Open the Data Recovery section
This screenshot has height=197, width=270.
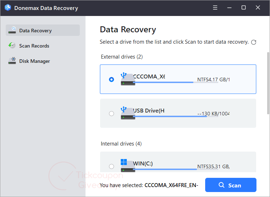point(43,30)
